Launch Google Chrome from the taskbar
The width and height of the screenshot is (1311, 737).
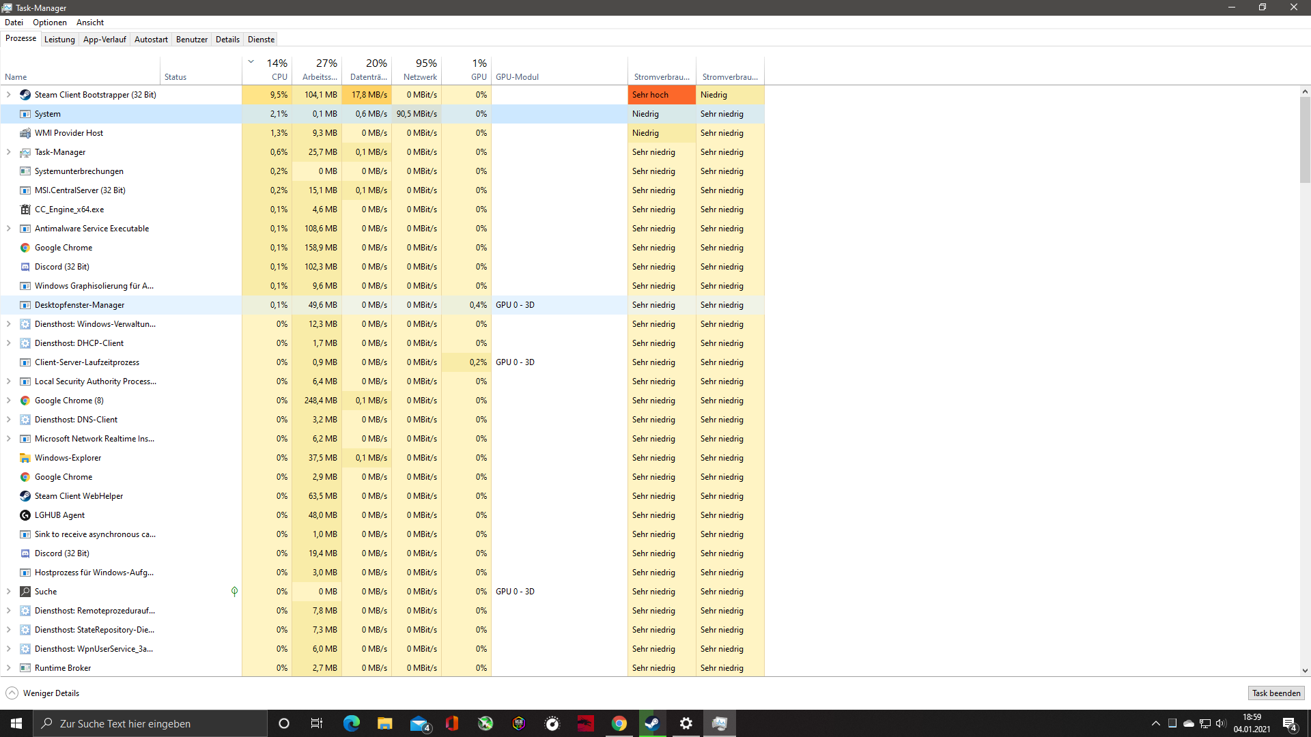coord(619,723)
